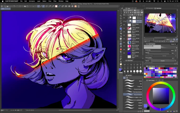Select the Blend sub tool

pos(133,81)
